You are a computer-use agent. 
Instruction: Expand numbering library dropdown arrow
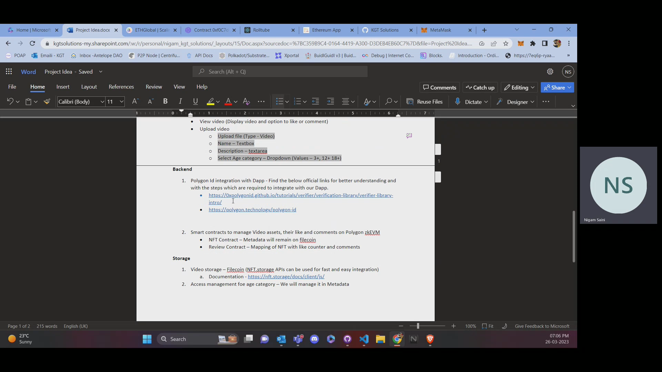click(305, 102)
